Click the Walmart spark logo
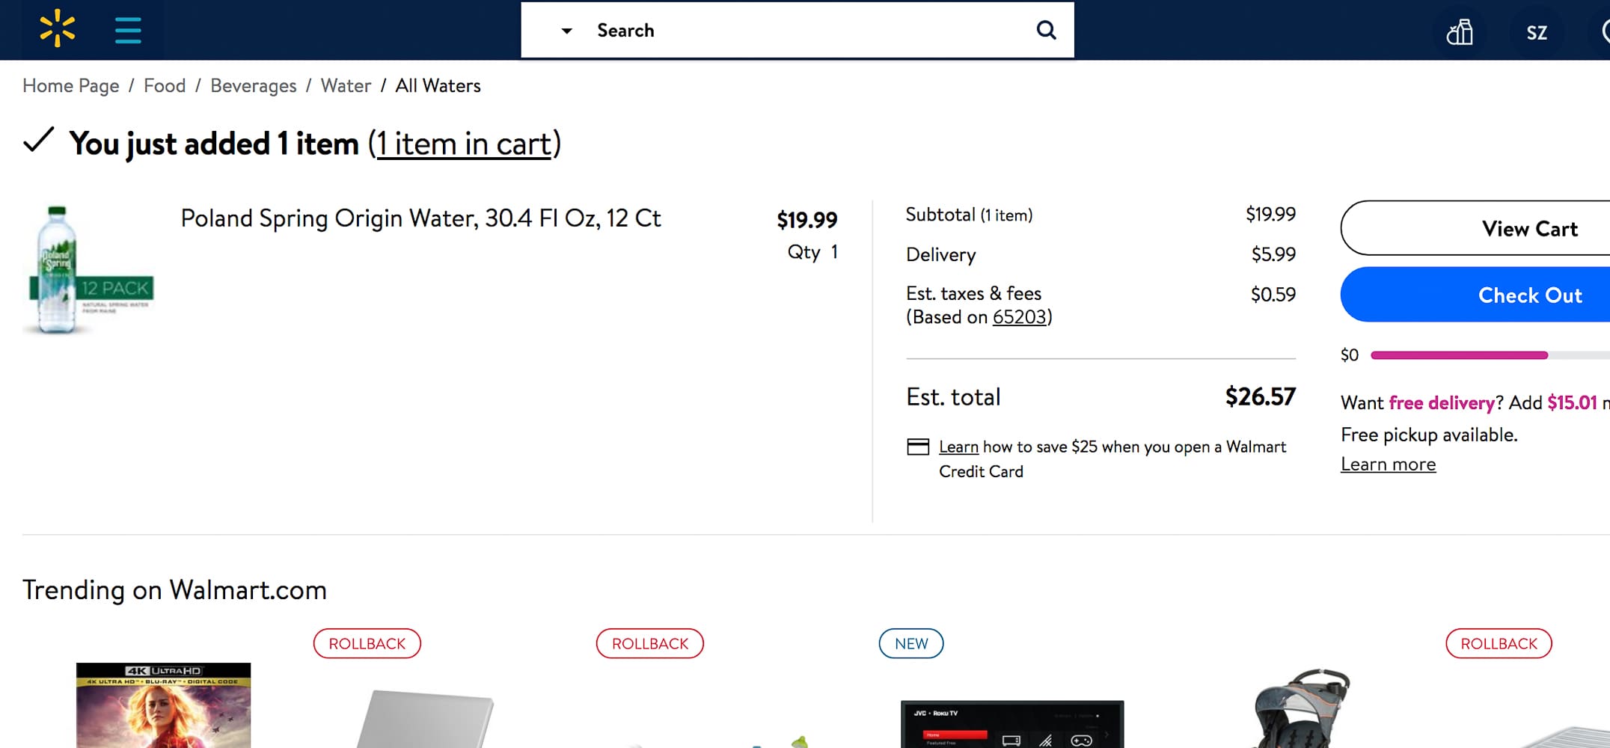Image resolution: width=1610 pixels, height=748 pixels. 58,30
